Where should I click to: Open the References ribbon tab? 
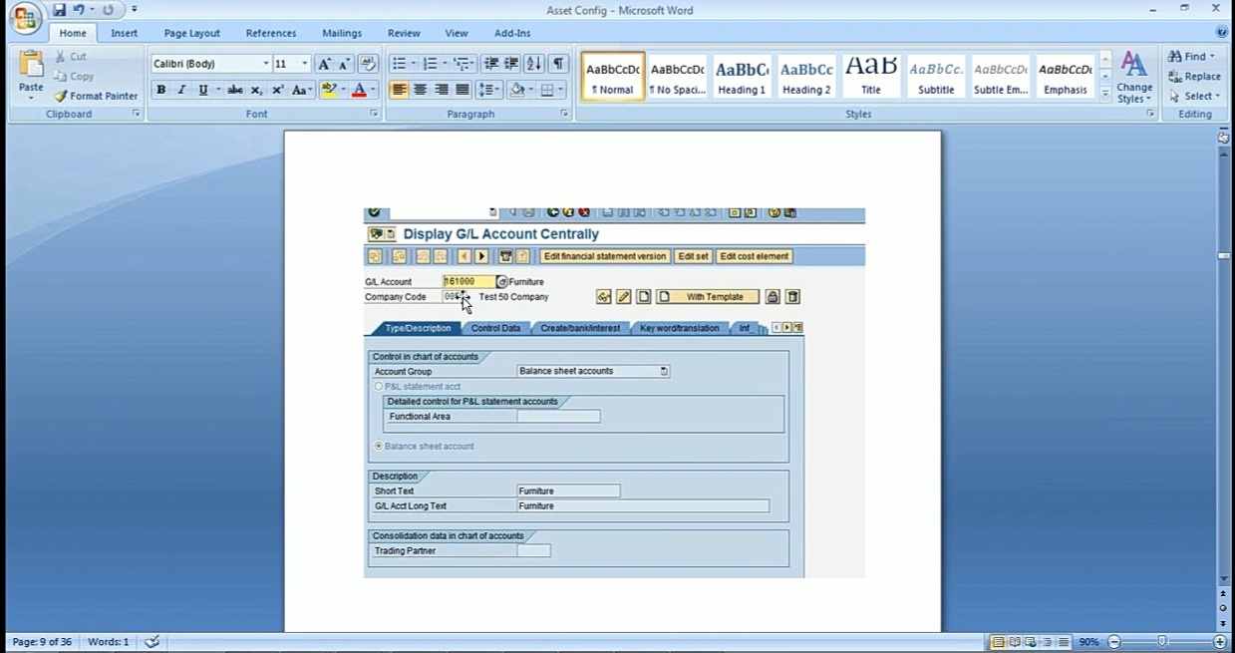[x=271, y=33]
